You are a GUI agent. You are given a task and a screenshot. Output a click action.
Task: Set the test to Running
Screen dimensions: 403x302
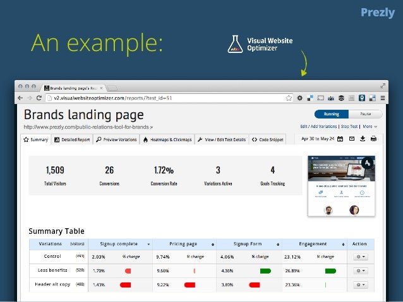[332, 114]
